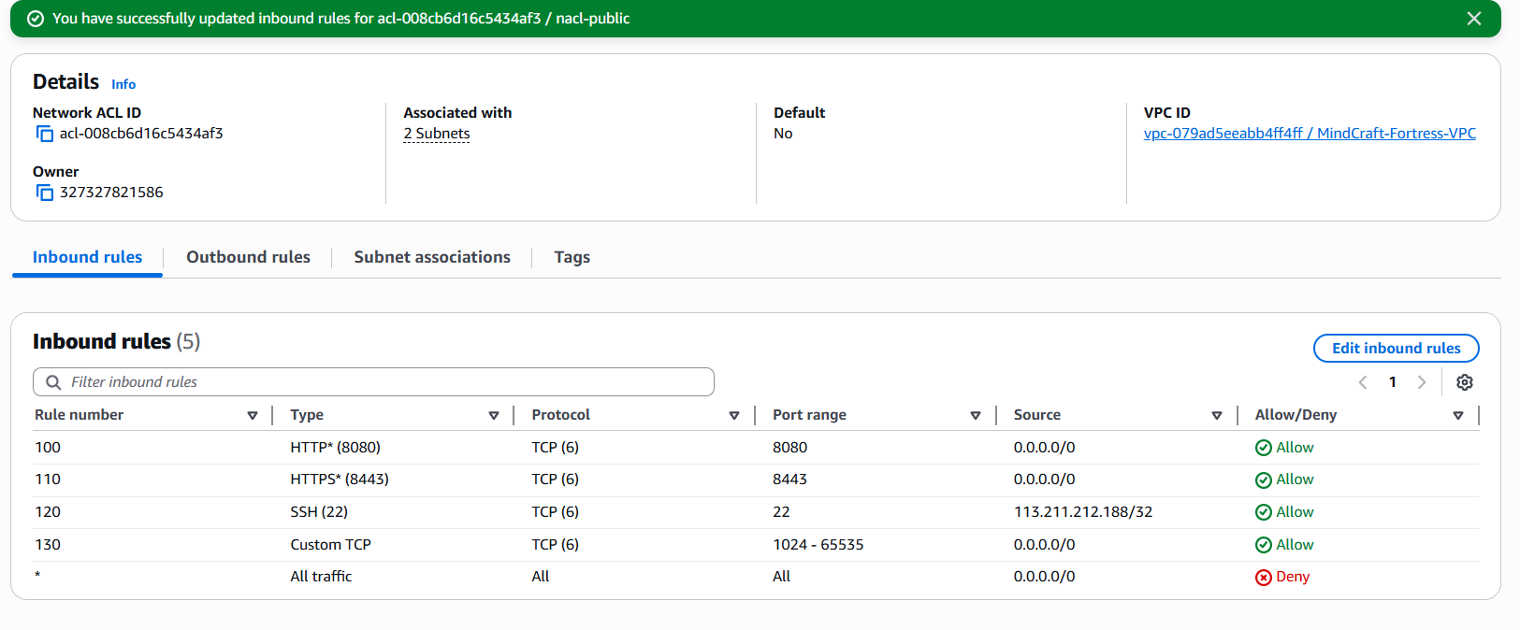1520x630 pixels.
Task: Sort by Port range column
Action: 975,415
